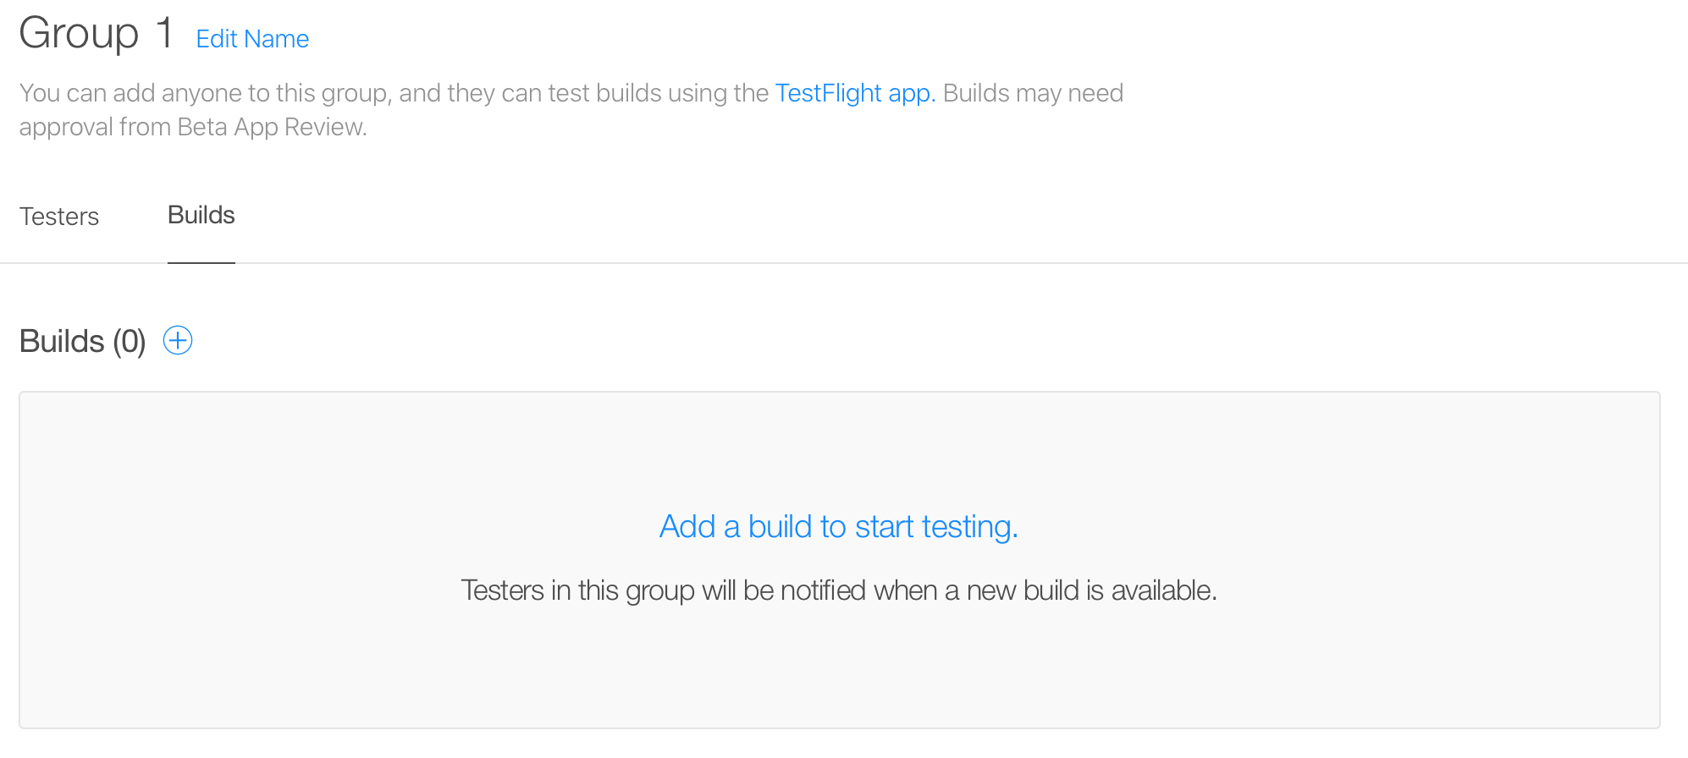This screenshot has height=758, width=1688.
Task: Click the underline beneath the Builds tab
Action: click(201, 262)
